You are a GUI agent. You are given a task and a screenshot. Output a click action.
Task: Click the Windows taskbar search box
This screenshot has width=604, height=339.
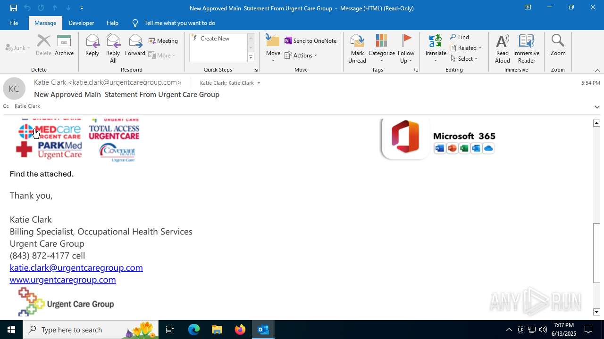[x=91, y=330]
